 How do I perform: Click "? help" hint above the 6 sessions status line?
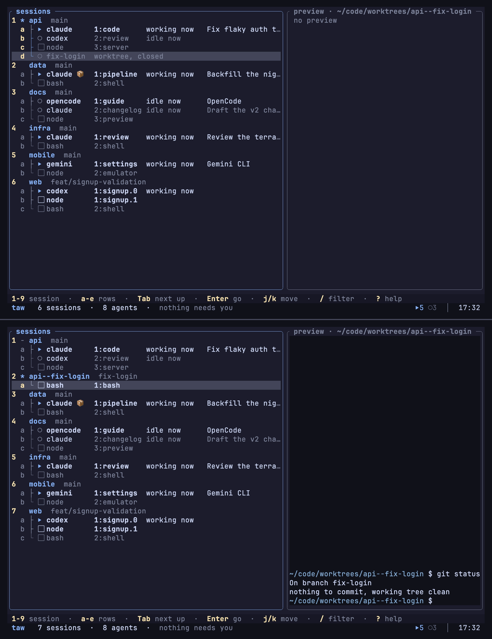(x=389, y=299)
